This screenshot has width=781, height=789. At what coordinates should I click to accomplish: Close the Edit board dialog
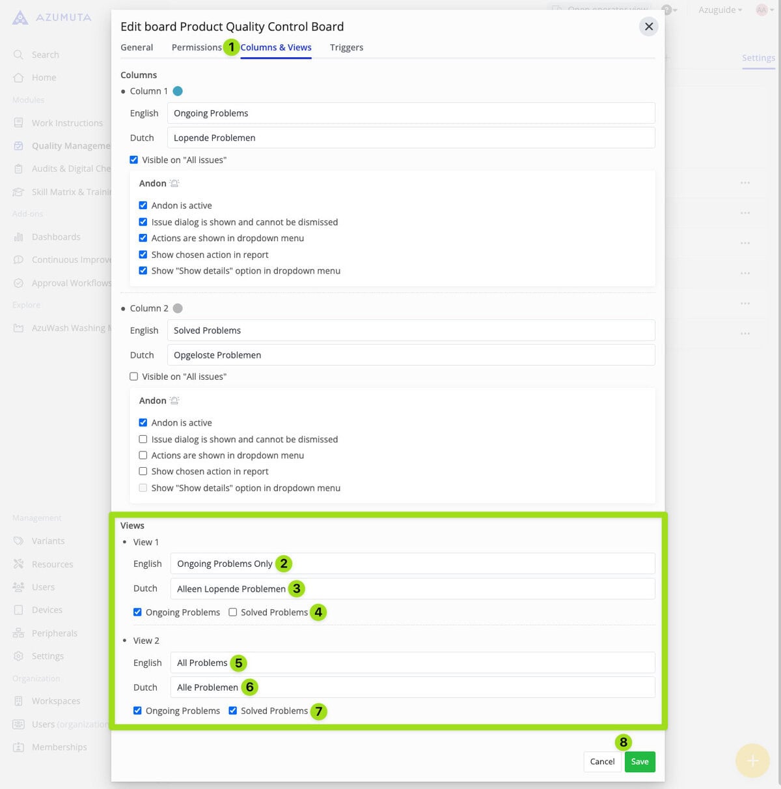648,27
